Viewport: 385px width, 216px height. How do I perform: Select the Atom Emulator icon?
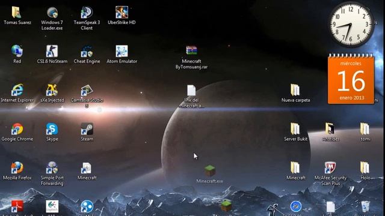click(122, 51)
